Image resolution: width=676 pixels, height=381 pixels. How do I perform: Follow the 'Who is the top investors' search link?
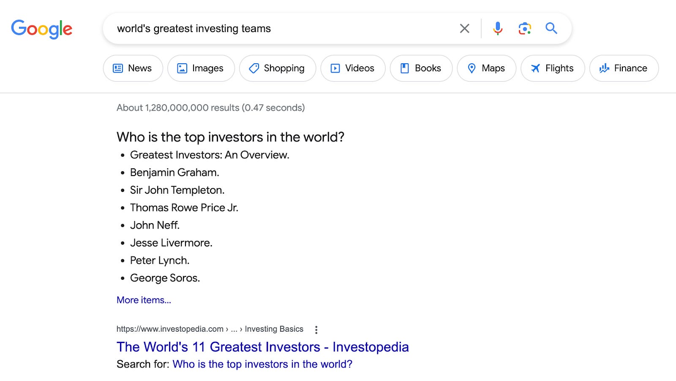pos(262,364)
